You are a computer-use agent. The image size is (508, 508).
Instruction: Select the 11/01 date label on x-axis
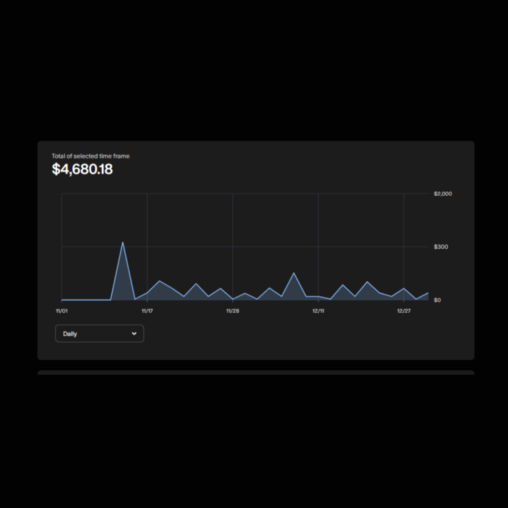click(62, 311)
